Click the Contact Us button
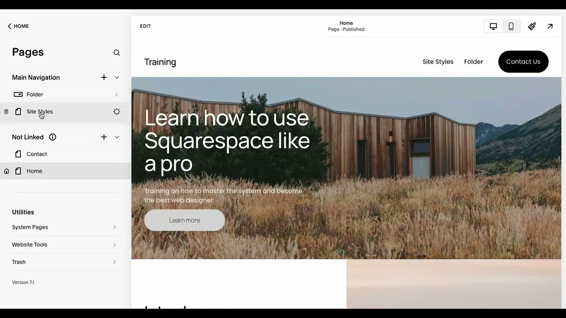The width and height of the screenshot is (566, 318). click(523, 62)
